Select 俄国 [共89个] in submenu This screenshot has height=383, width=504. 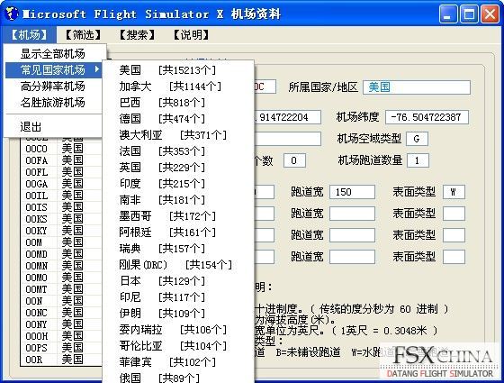[x=178, y=377]
